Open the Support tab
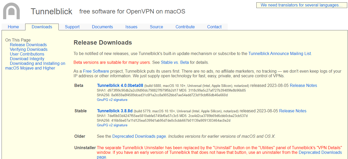 72,27
